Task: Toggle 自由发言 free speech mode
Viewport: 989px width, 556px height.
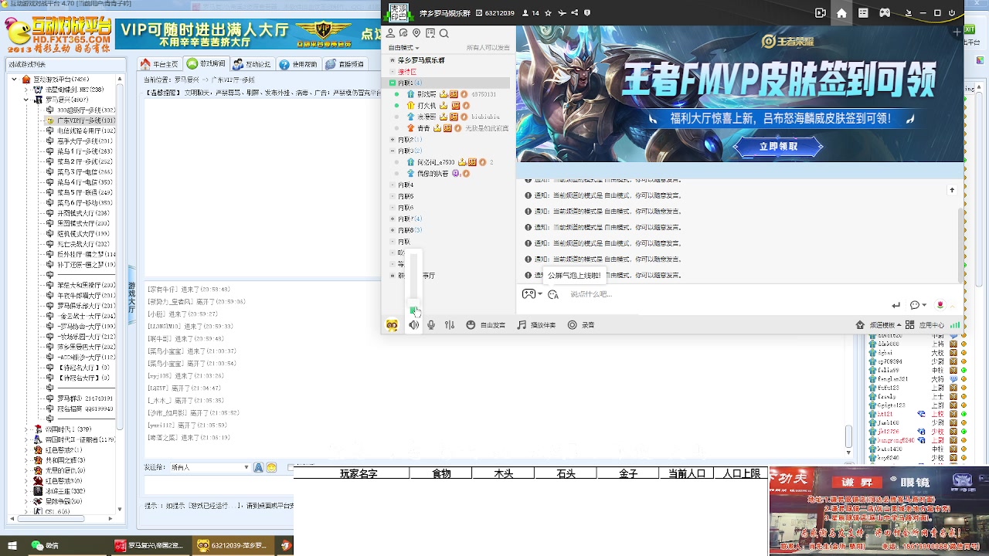Action: coord(486,325)
